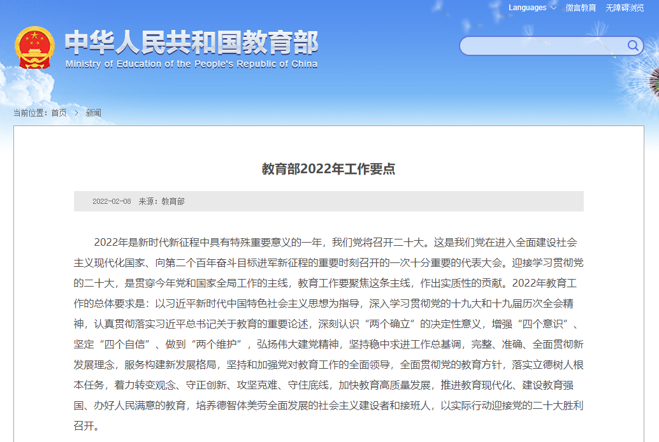Click the source text 来源：教育部

pyautogui.click(x=161, y=201)
